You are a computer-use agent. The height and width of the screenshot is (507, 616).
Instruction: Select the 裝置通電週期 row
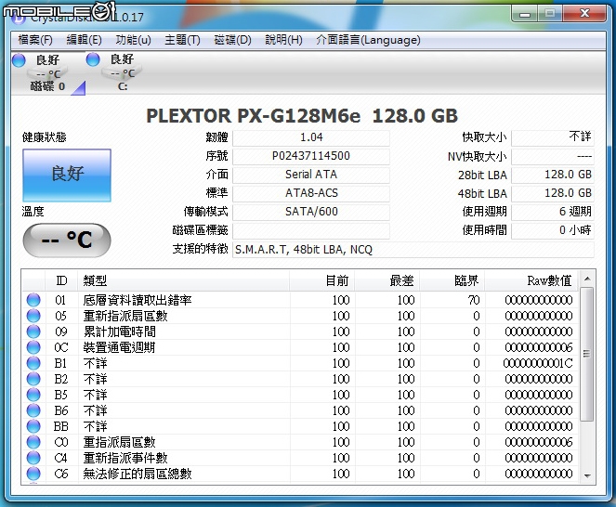pos(300,347)
